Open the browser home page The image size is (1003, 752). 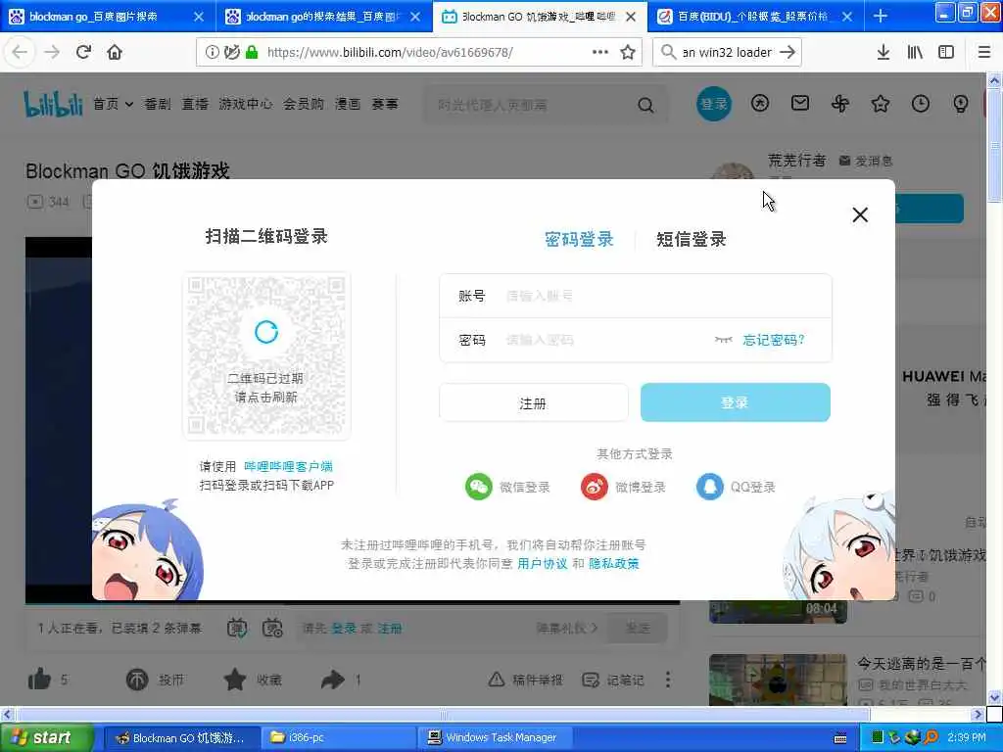pos(115,52)
